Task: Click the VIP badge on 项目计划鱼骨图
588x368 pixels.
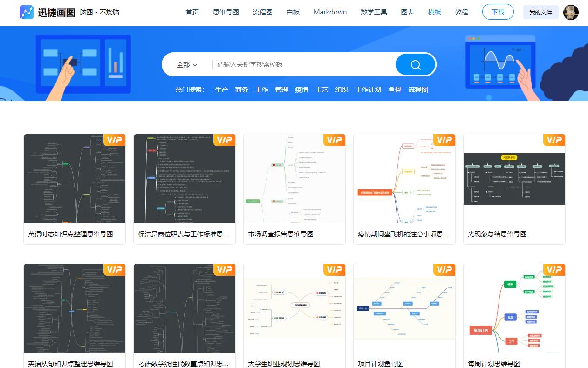Action: [x=444, y=270]
